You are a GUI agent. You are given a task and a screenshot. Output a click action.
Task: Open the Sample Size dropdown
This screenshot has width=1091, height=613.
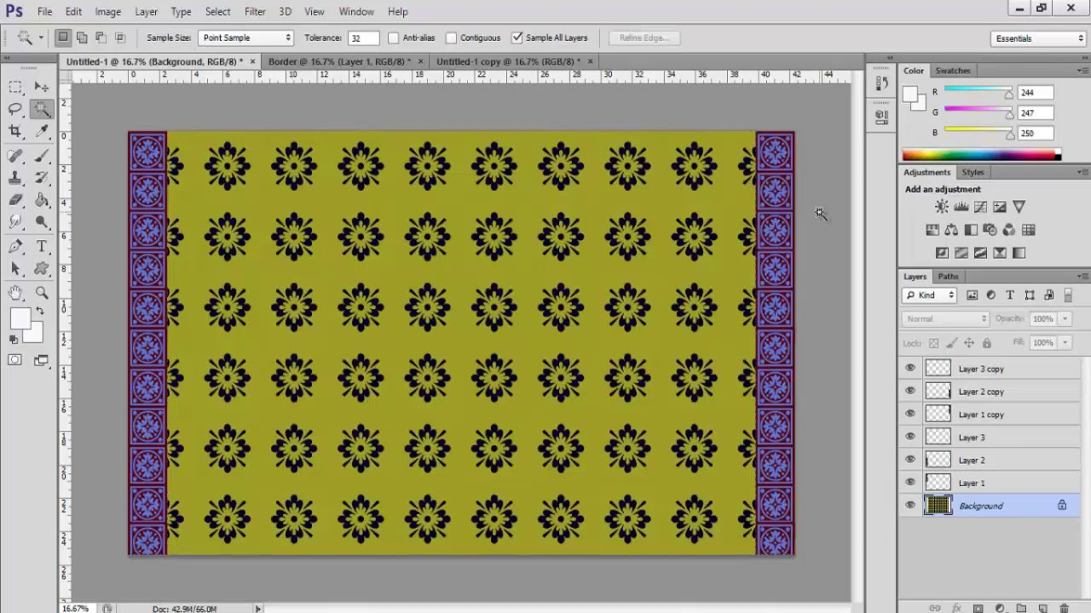point(245,37)
